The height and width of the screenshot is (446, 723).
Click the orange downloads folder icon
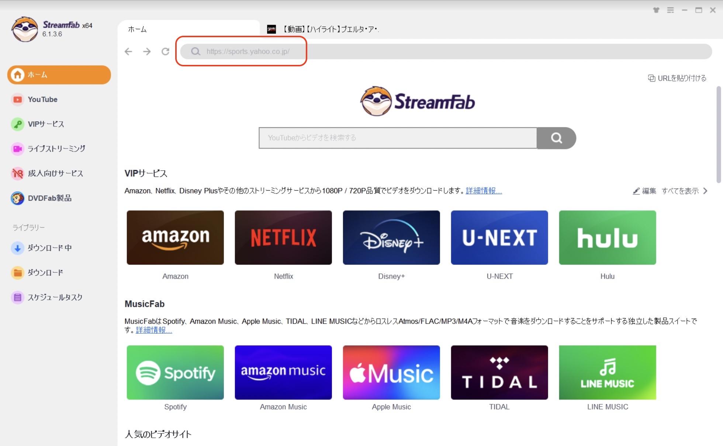(17, 273)
